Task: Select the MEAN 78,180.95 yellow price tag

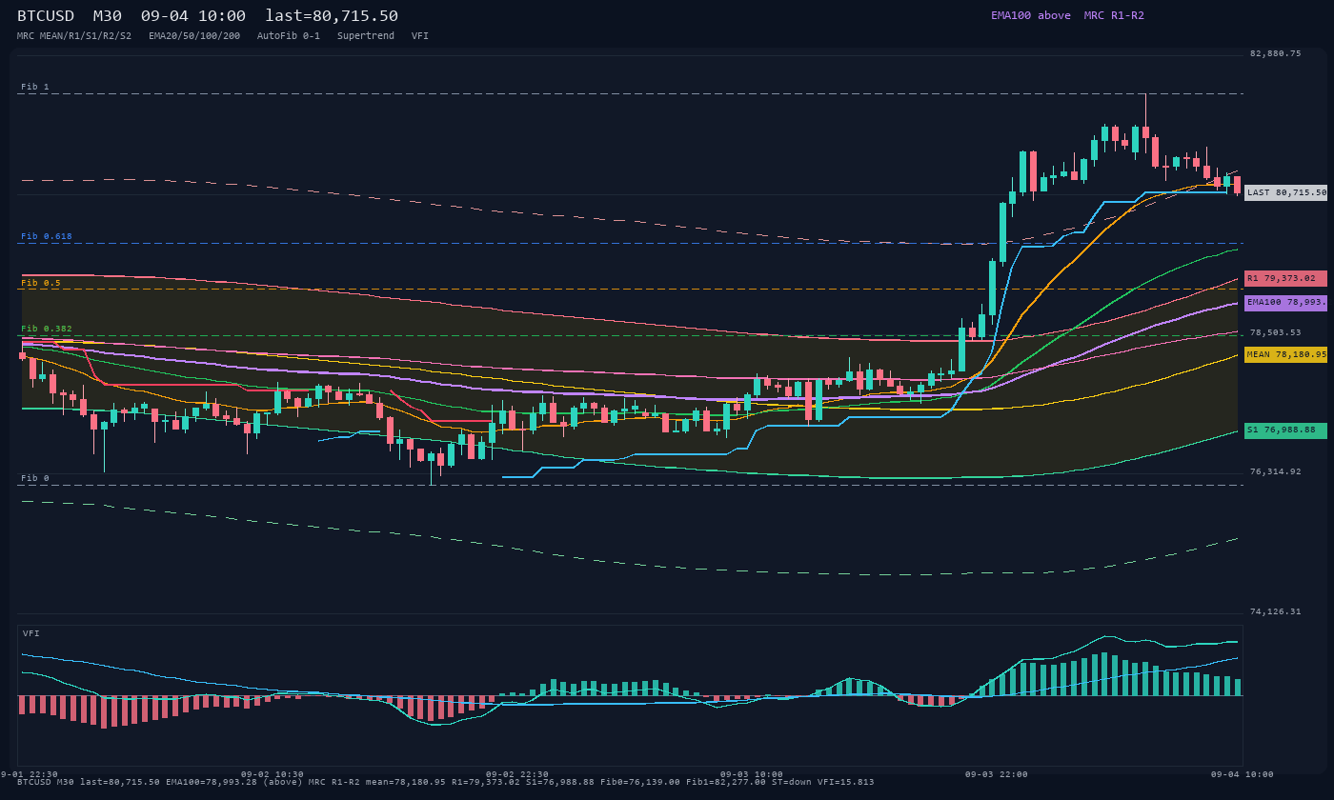Action: [1285, 354]
